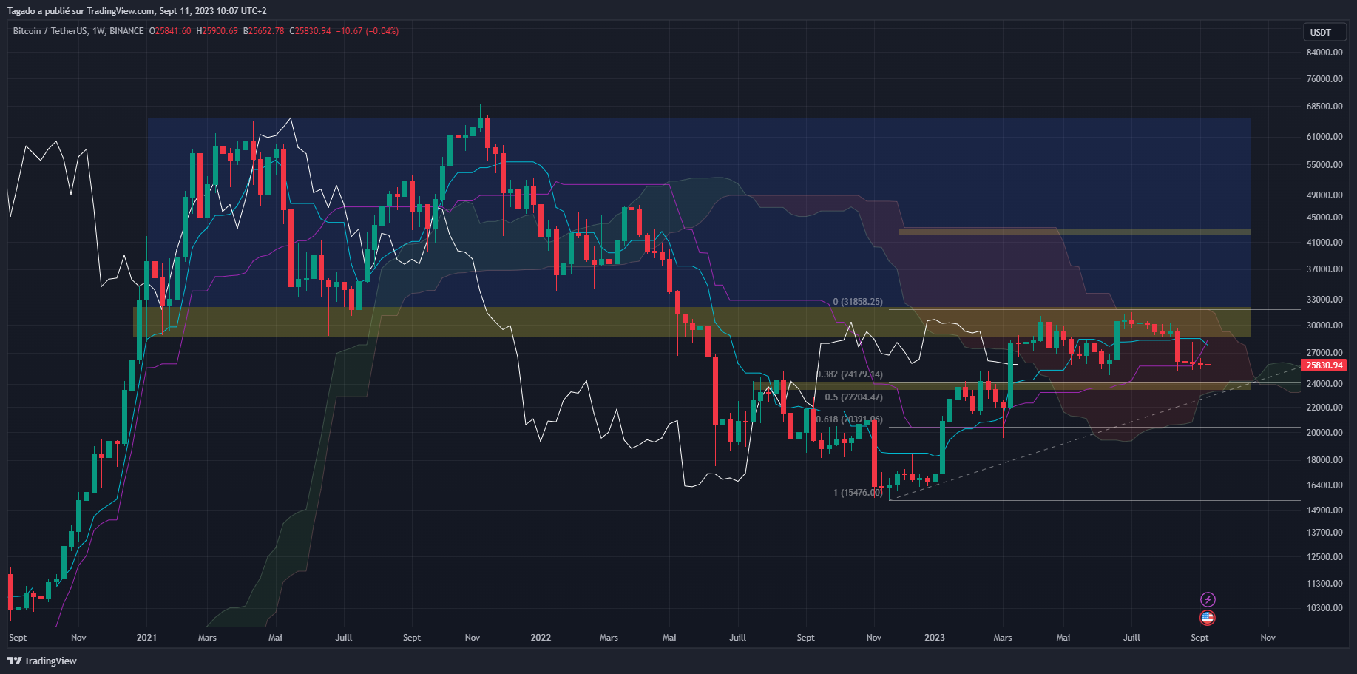Click the US flag economic events icon

pos(1208,618)
